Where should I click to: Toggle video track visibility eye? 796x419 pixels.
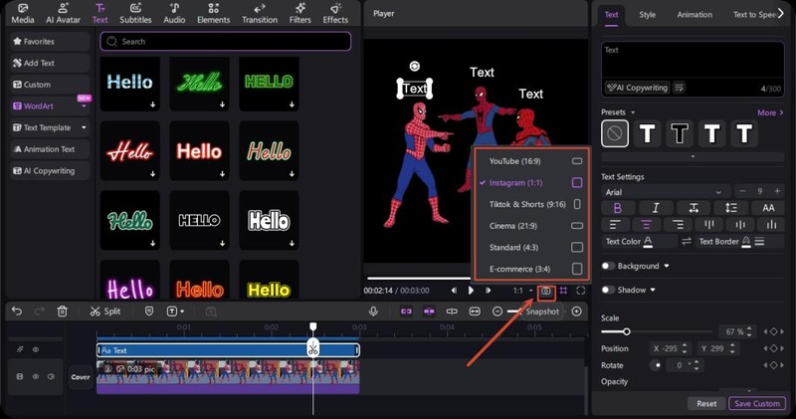[36, 377]
